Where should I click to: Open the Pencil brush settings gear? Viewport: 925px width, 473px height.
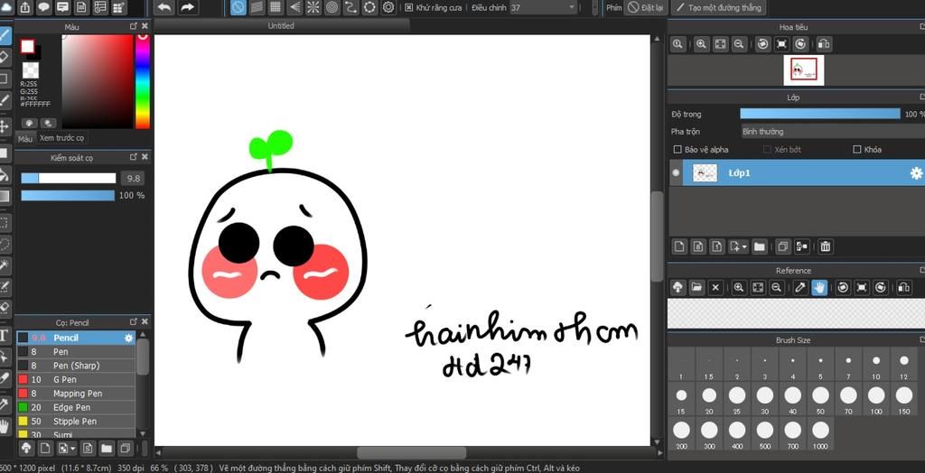(128, 338)
